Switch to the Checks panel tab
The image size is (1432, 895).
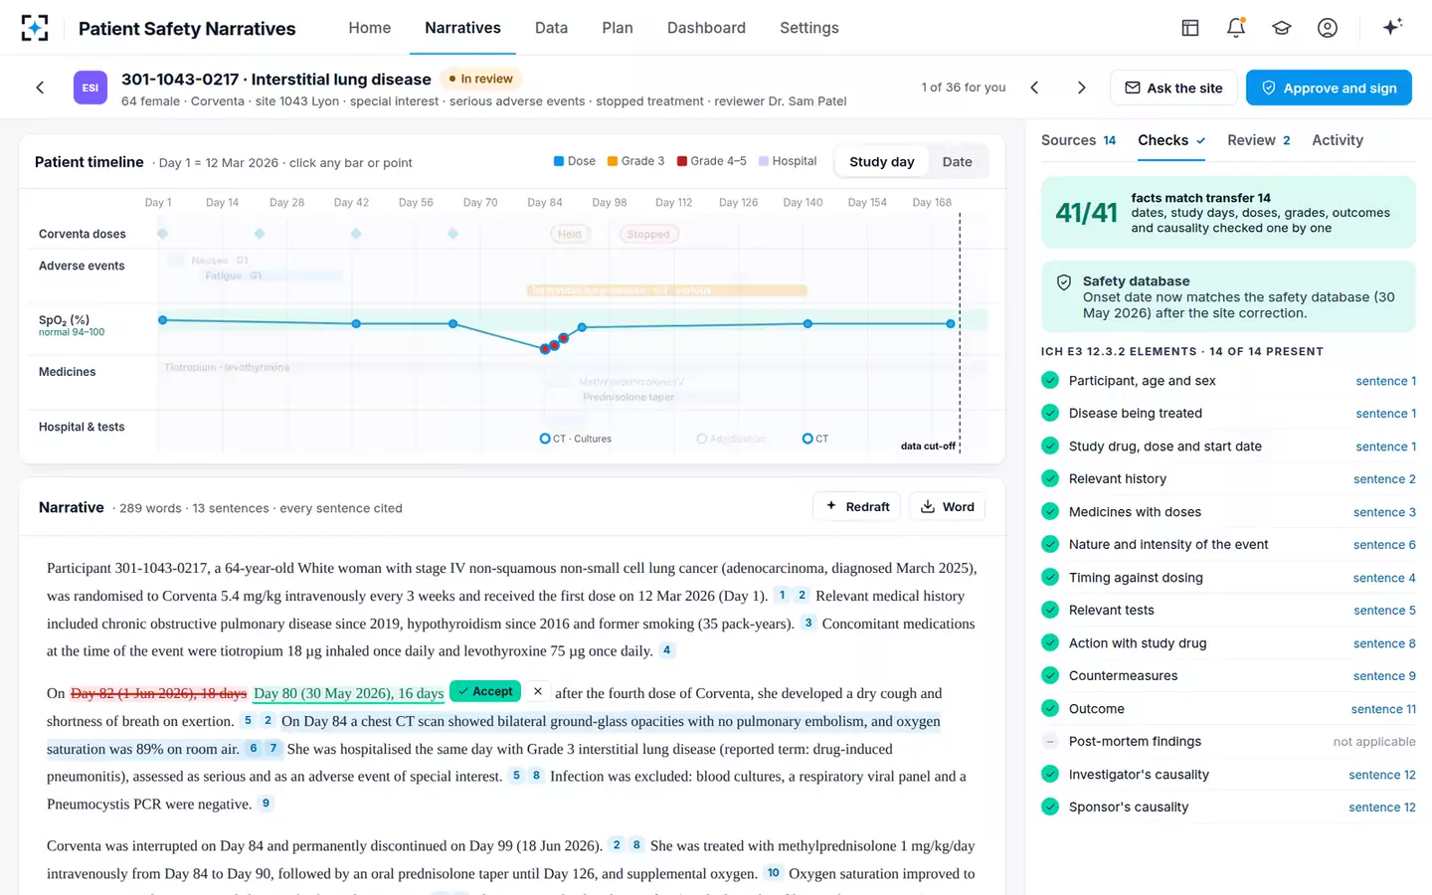coord(1171,140)
